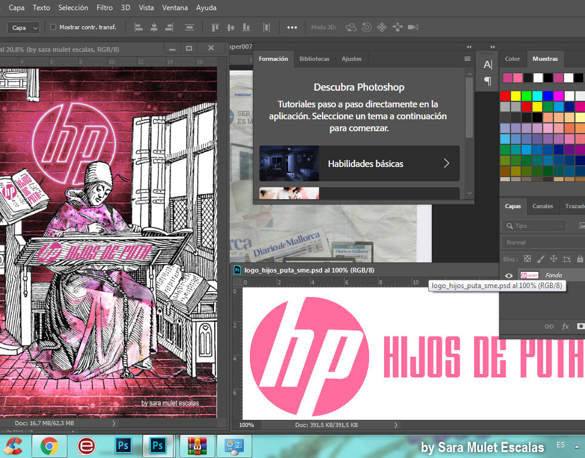This screenshot has width=585, height=458.
Task: Open the Tipo layer filter dropdown
Action: tap(534, 225)
